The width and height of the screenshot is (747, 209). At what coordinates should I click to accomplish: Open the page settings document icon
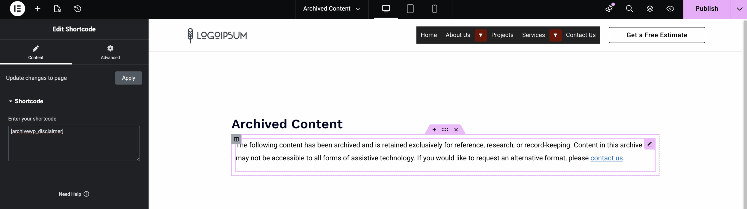[57, 9]
